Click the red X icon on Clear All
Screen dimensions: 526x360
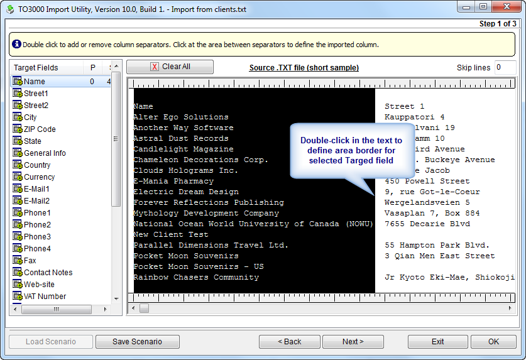[x=155, y=67]
